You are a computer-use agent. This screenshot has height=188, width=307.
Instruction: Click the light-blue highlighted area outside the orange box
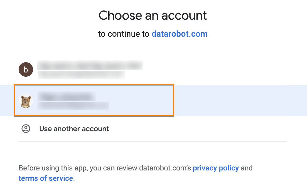[233, 100]
